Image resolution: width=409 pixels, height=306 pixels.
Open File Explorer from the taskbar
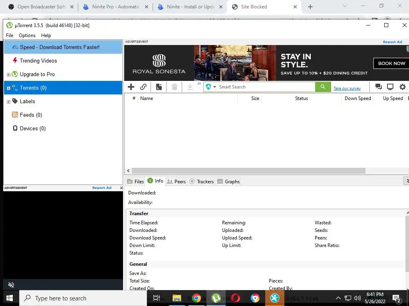coord(177,298)
